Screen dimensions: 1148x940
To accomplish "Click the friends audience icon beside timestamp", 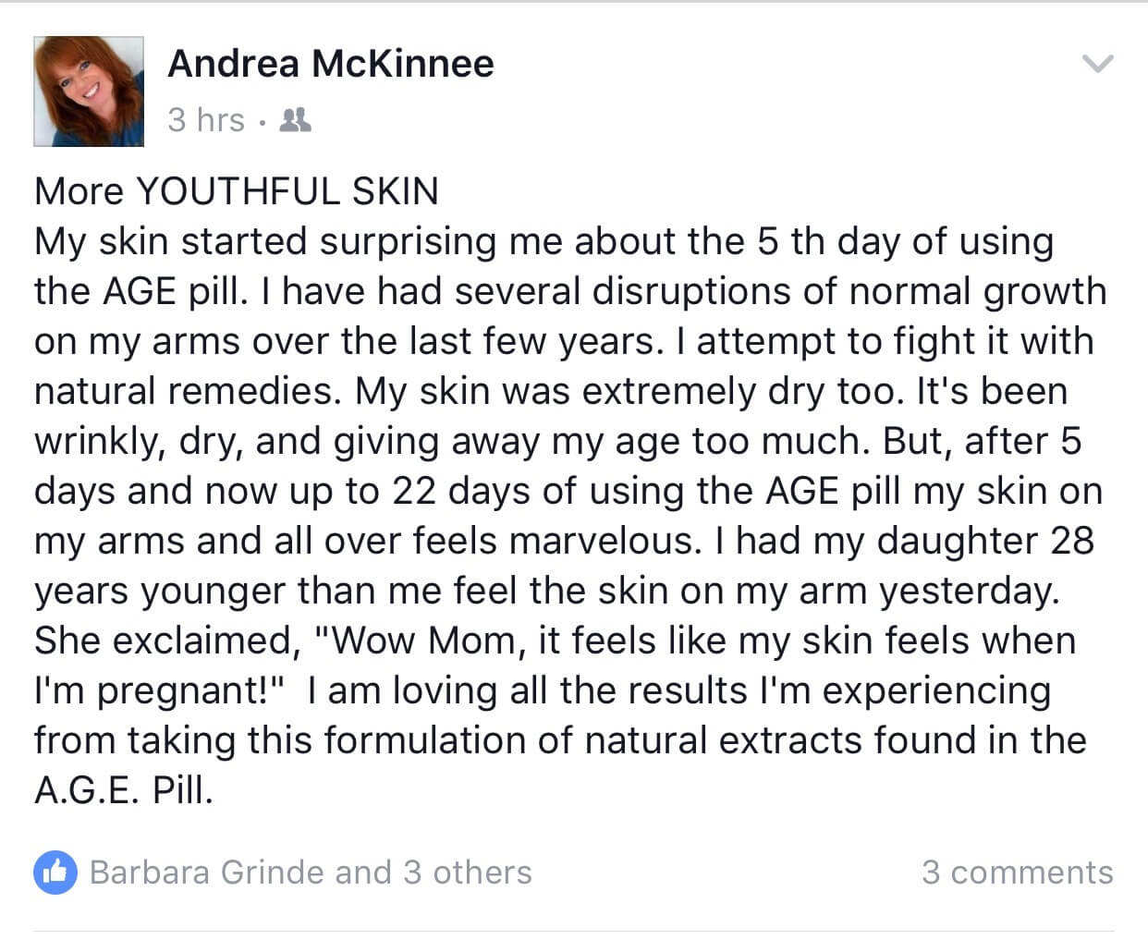I will [x=295, y=120].
